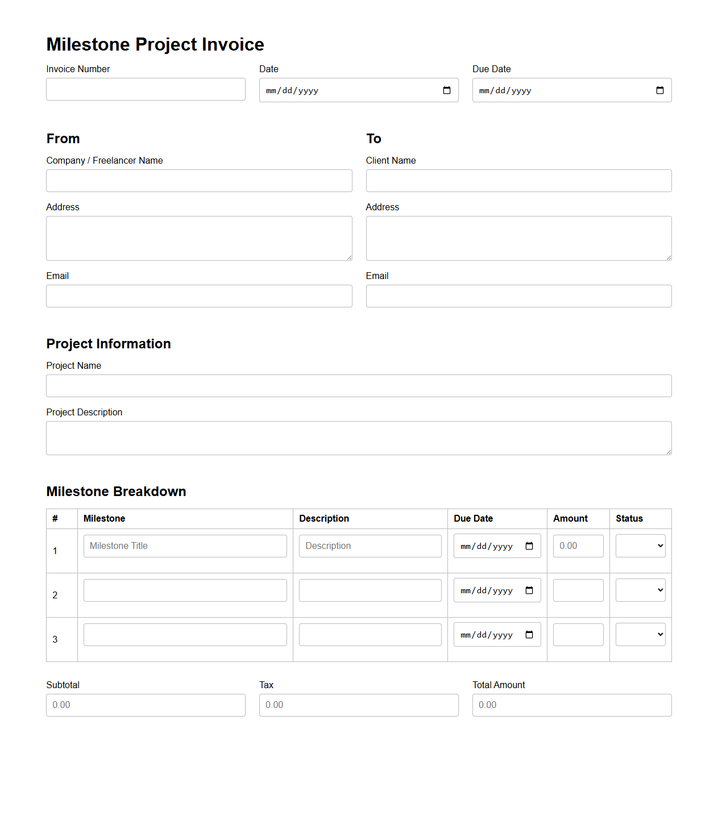This screenshot has width=718, height=837.
Task: Click the Milestone Title field in row 1
Action: coord(185,545)
